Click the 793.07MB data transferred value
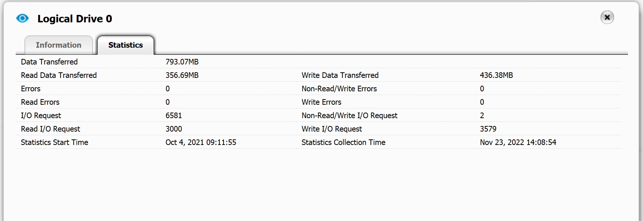This screenshot has height=221, width=643. 182,62
